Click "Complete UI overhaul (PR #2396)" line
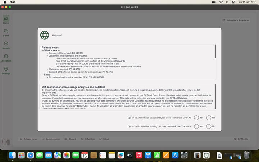The width and height of the screenshot is (259, 162). click(x=65, y=53)
